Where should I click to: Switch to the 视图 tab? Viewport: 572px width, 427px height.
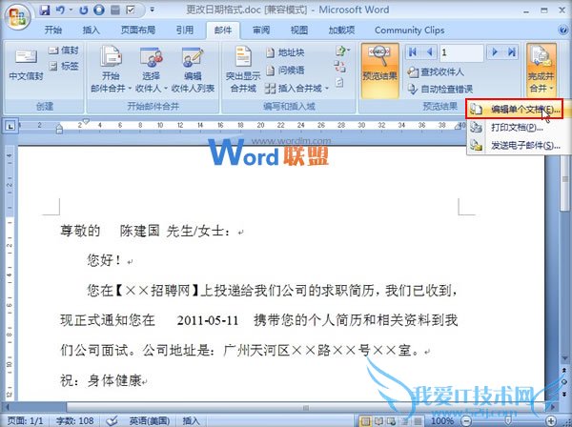point(299,30)
